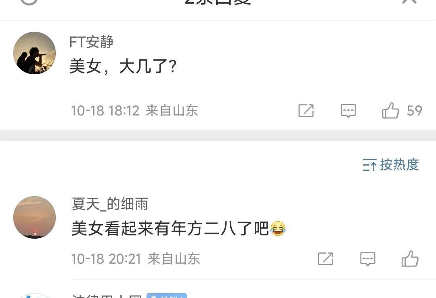Repost 夏天_的细雨's reply via share icon

point(325,259)
